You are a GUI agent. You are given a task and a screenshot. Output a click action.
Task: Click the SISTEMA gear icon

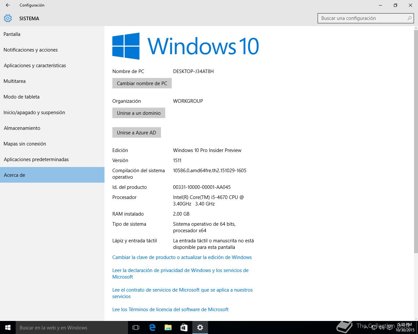click(8, 18)
